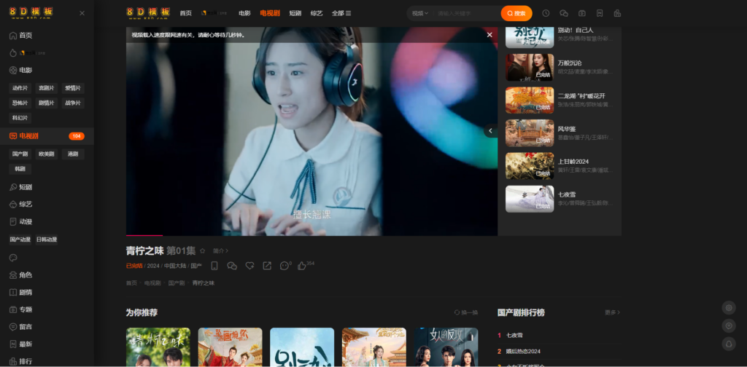Screen dimensions: 747x367
Task: Click the floating chat bubble button
Action: 729,325
